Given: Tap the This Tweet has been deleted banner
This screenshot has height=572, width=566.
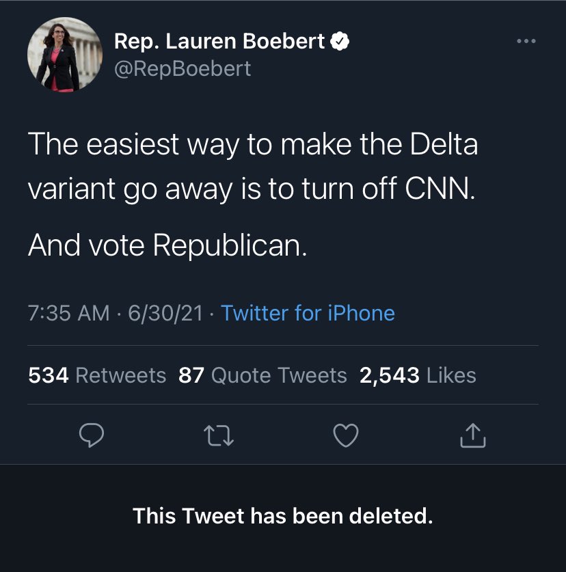Looking at the screenshot, I should click(x=283, y=515).
